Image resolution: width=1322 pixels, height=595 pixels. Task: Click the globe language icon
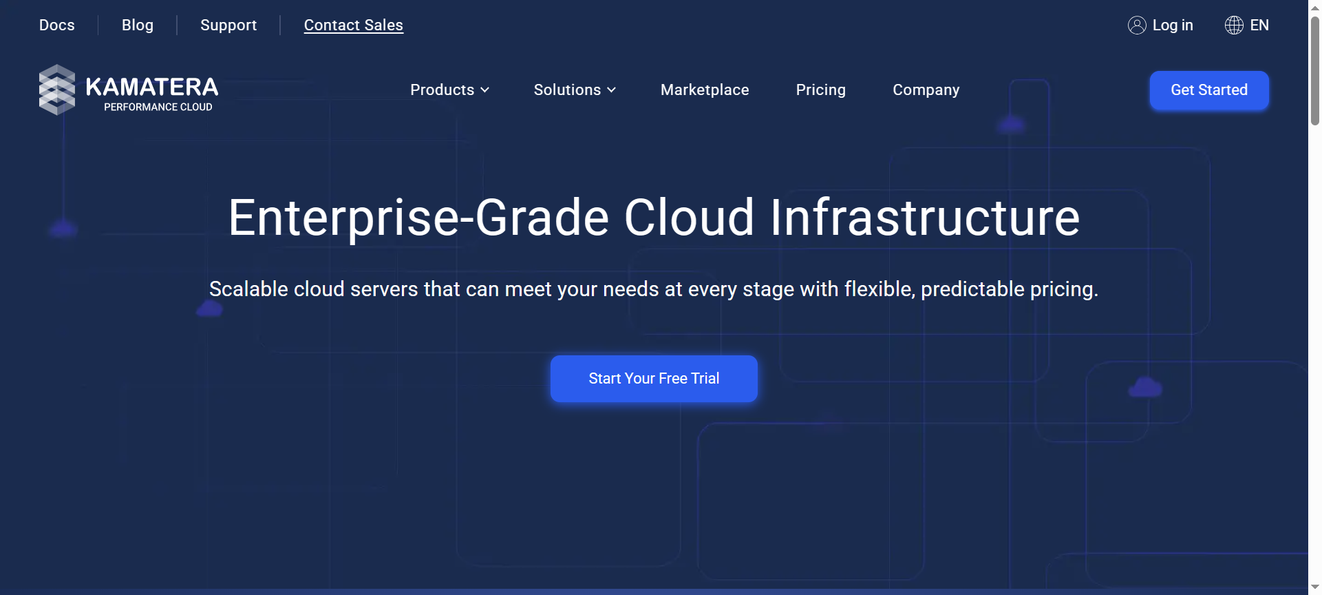[1234, 25]
